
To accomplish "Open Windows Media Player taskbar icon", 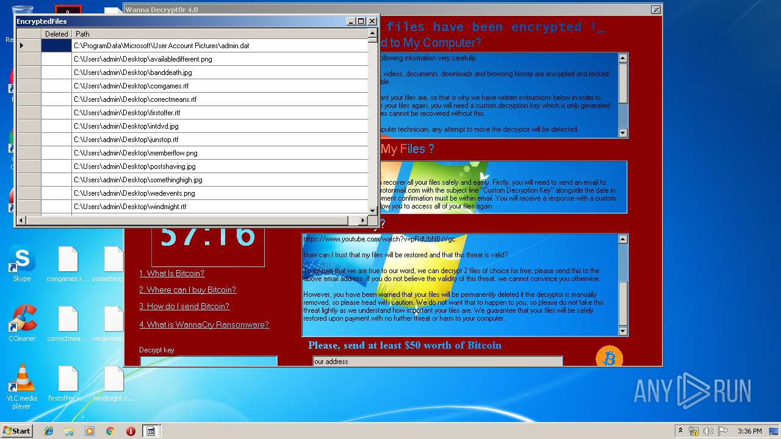I will [90, 431].
